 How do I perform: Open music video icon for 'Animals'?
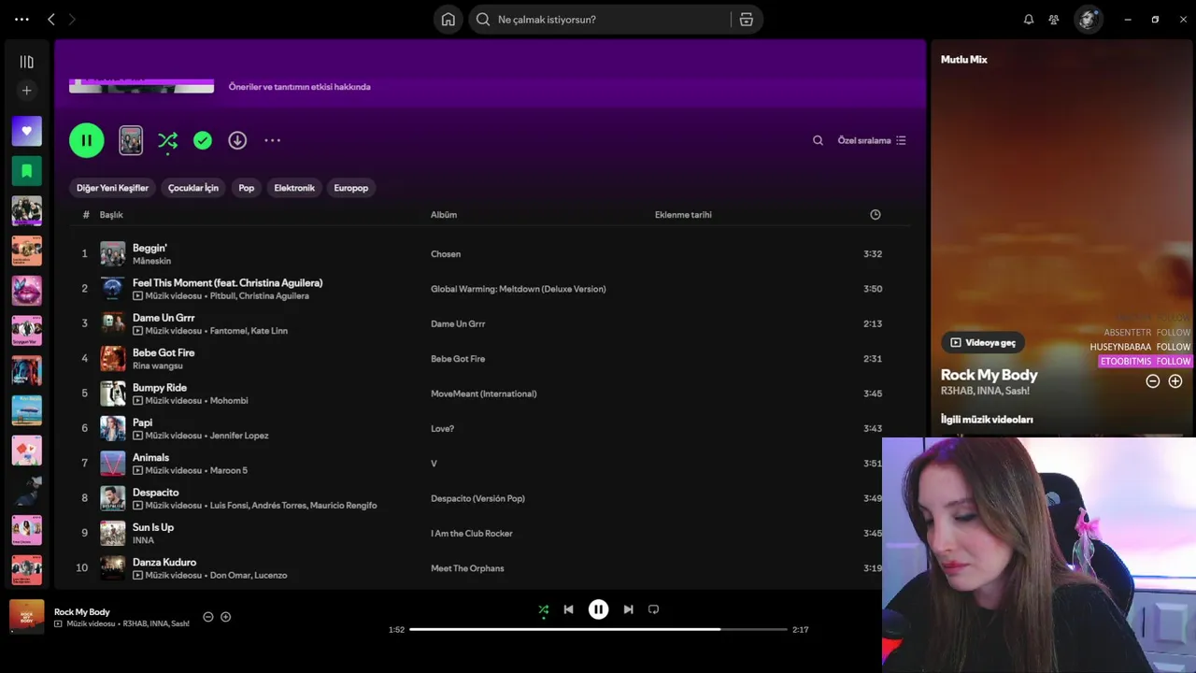137,470
